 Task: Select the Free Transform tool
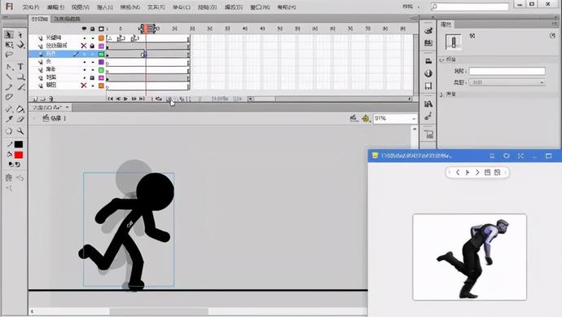click(x=9, y=45)
